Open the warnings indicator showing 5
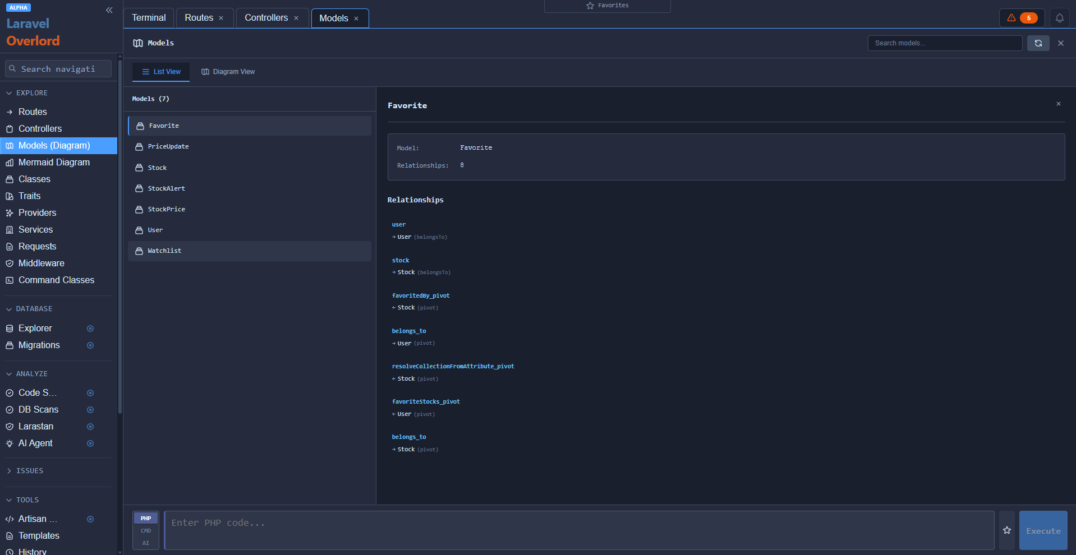The height and width of the screenshot is (555, 1076). tap(1022, 18)
